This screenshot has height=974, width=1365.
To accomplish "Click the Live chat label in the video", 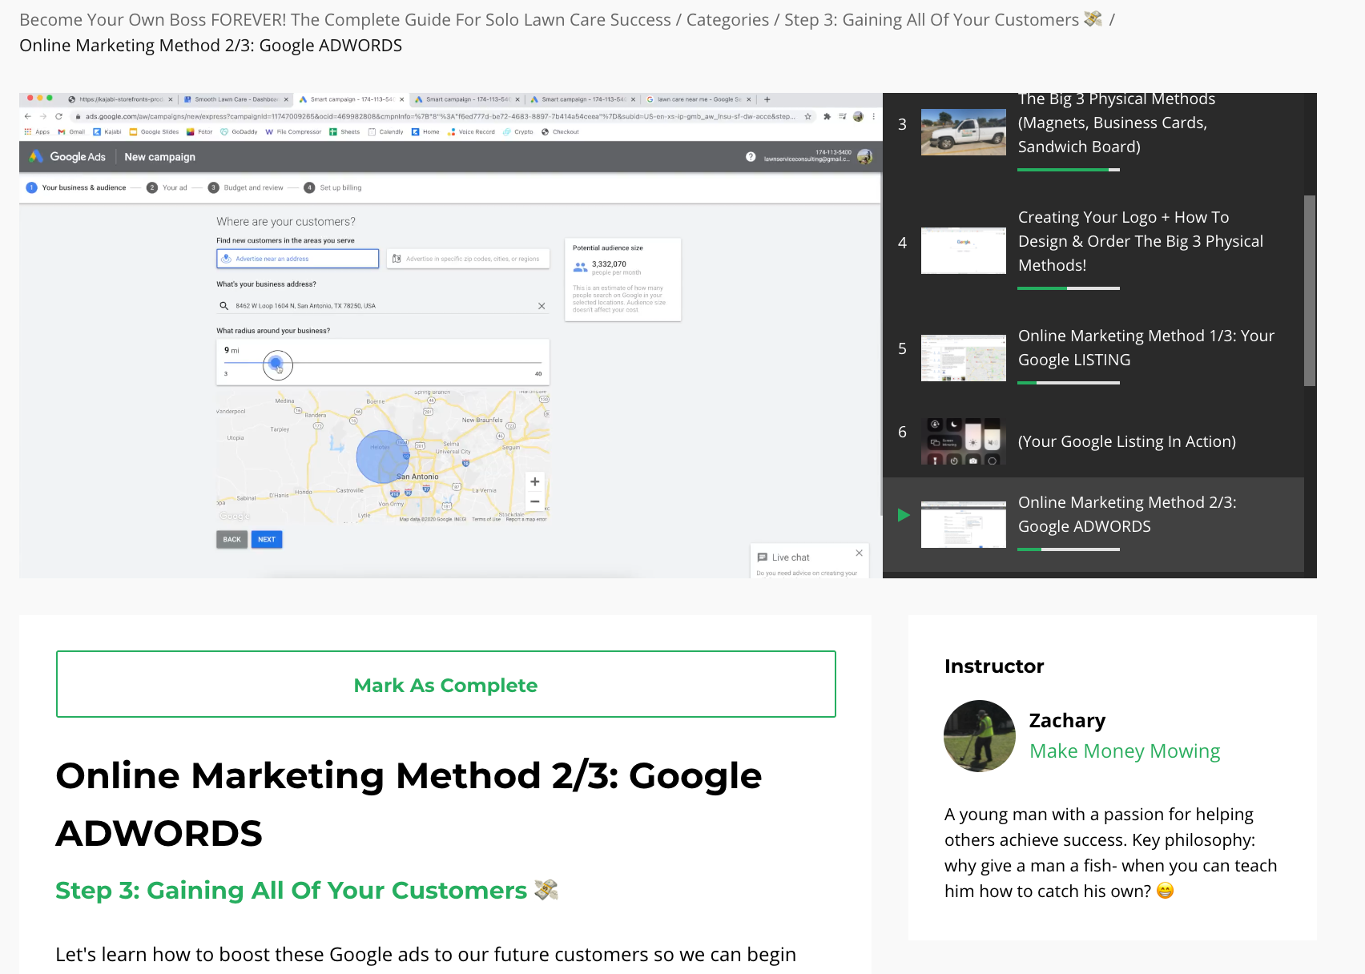I will pyautogui.click(x=791, y=557).
